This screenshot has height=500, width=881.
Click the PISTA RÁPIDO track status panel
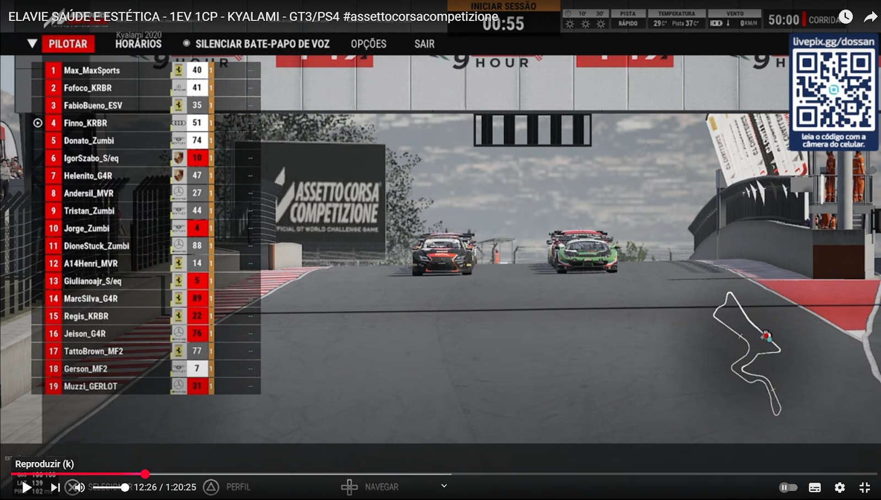pos(627,18)
